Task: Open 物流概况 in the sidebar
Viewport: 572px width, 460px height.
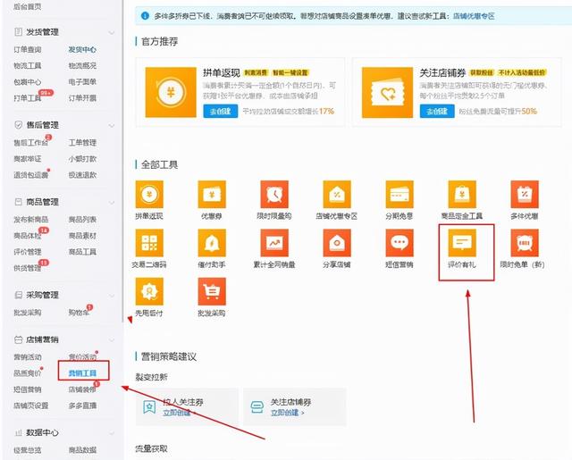Action: click(x=82, y=65)
